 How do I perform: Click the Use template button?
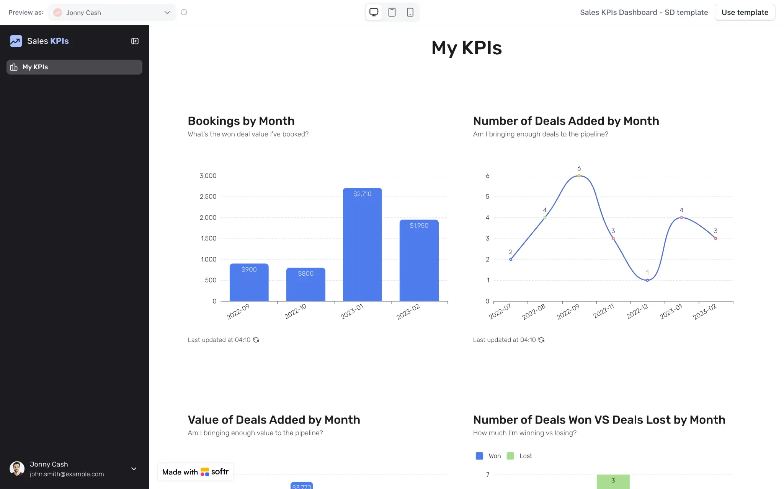[745, 12]
